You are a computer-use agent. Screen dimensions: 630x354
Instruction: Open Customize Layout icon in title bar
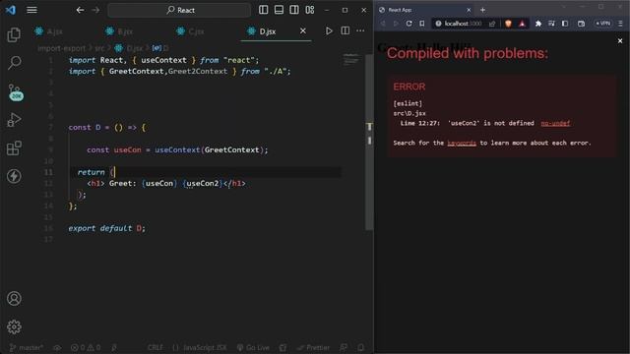click(310, 10)
